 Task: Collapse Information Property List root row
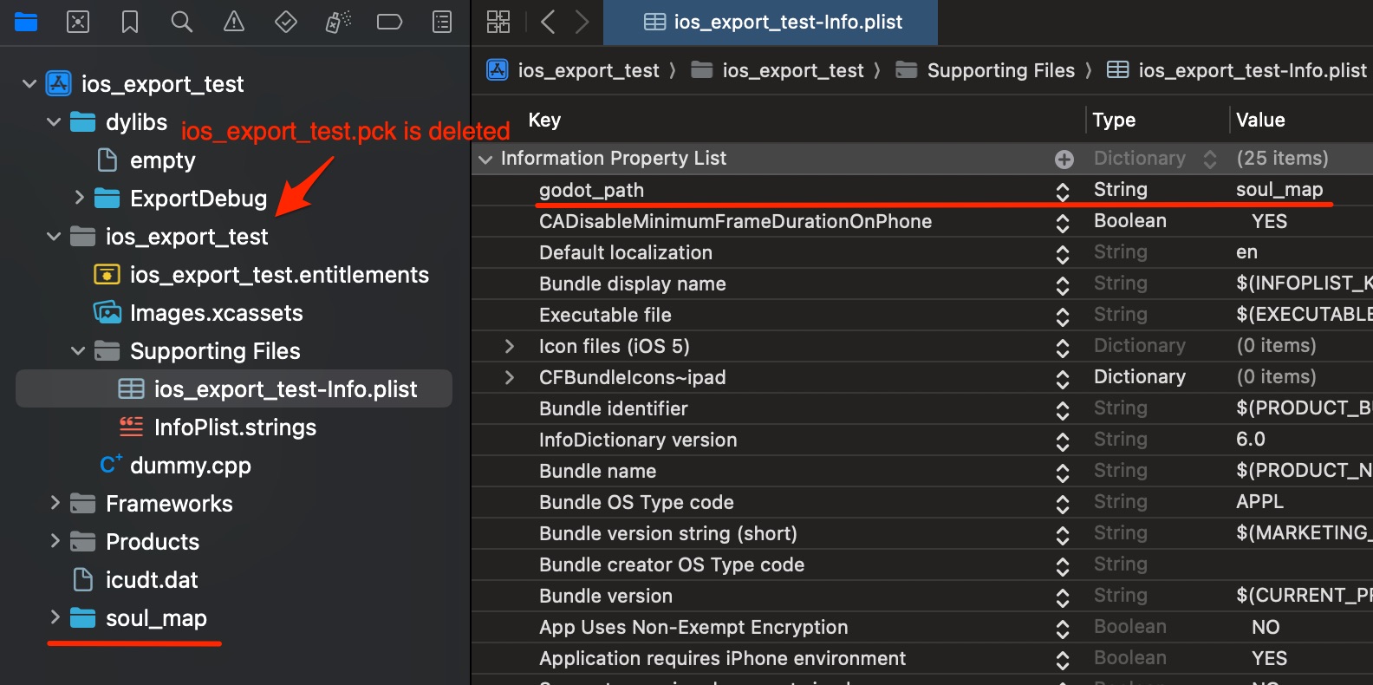[486, 159]
